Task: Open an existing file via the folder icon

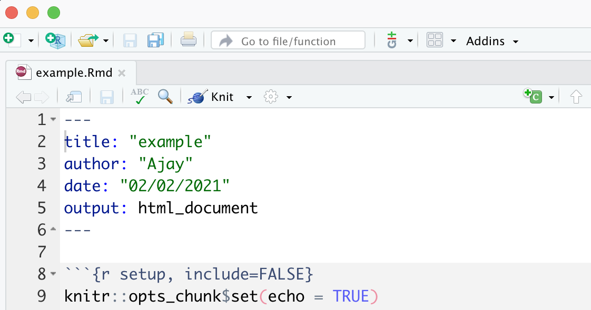Action: [x=88, y=40]
